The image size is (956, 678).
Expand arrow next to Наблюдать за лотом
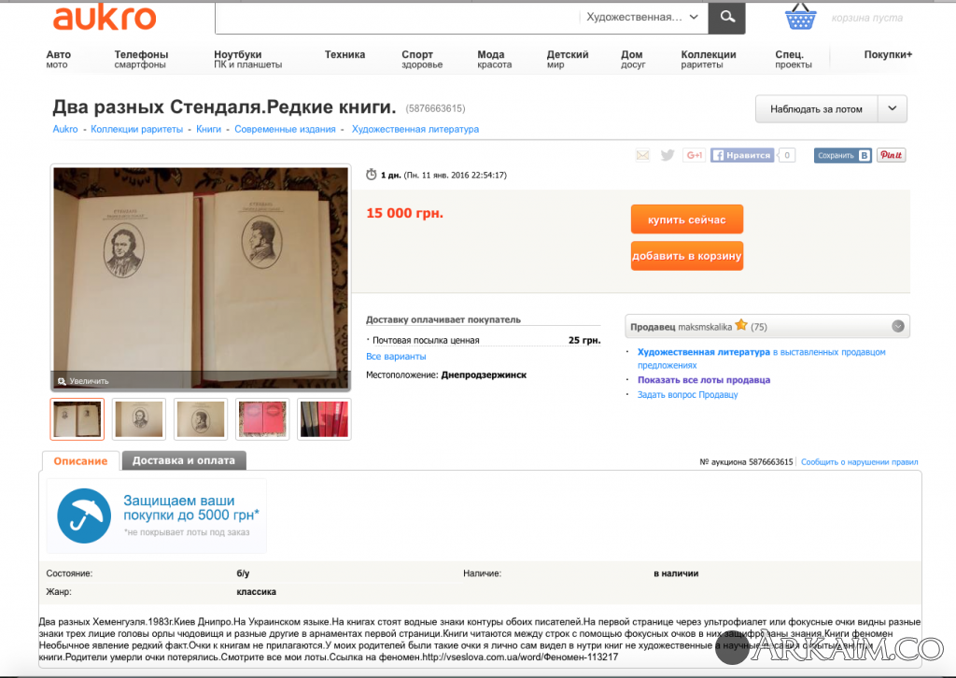click(x=892, y=109)
